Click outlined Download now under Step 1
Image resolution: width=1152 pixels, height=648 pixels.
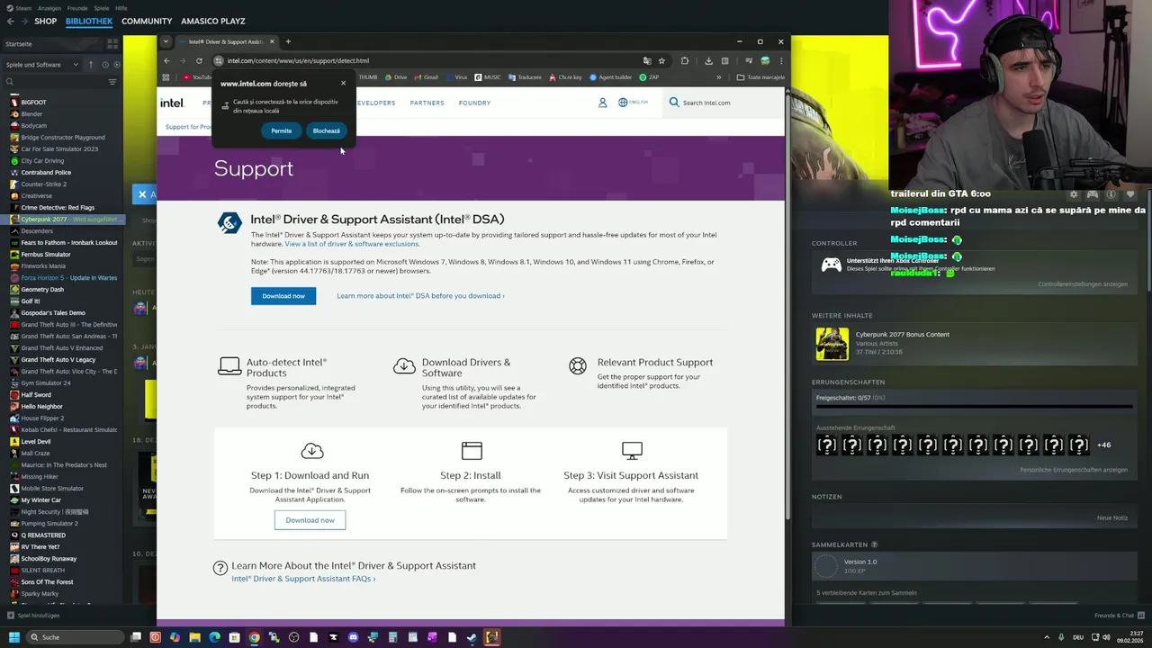coord(310,520)
